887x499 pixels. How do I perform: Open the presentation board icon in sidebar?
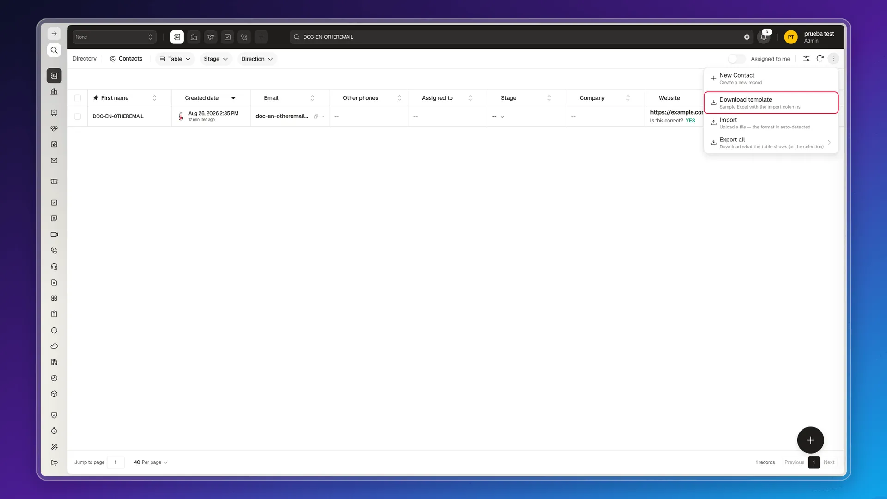click(x=54, y=112)
